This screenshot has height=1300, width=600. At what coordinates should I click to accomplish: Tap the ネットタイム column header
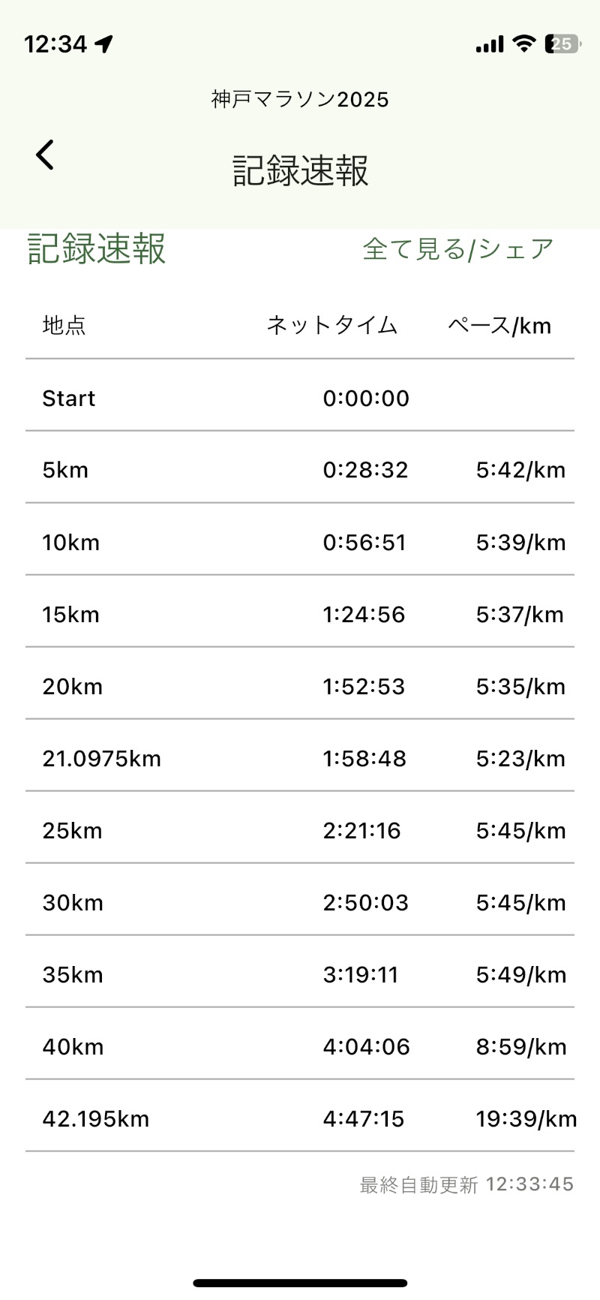[x=332, y=326]
